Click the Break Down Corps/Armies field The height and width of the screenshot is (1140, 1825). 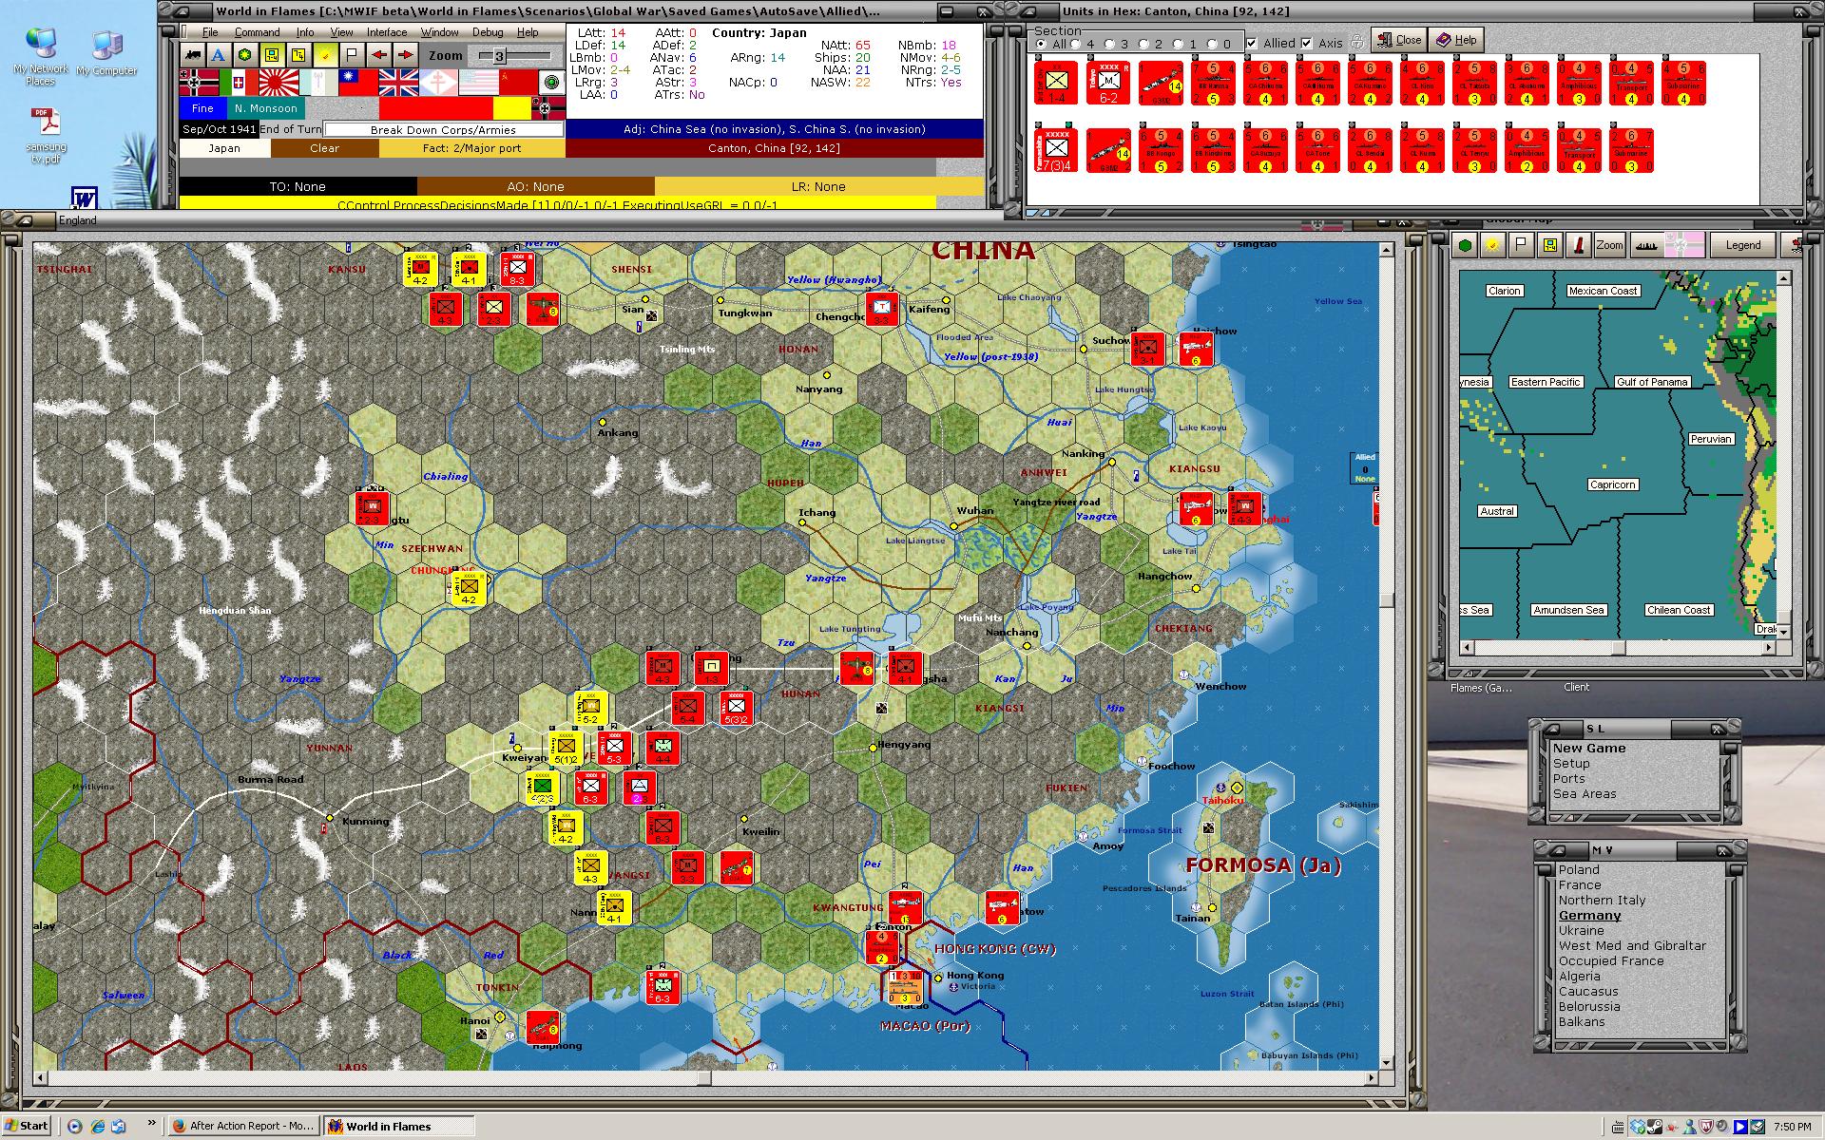pos(443,129)
